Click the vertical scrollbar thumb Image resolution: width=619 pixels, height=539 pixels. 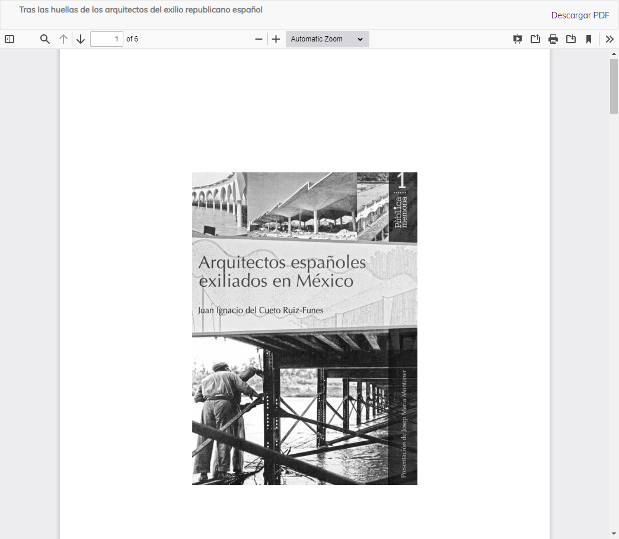coord(614,86)
